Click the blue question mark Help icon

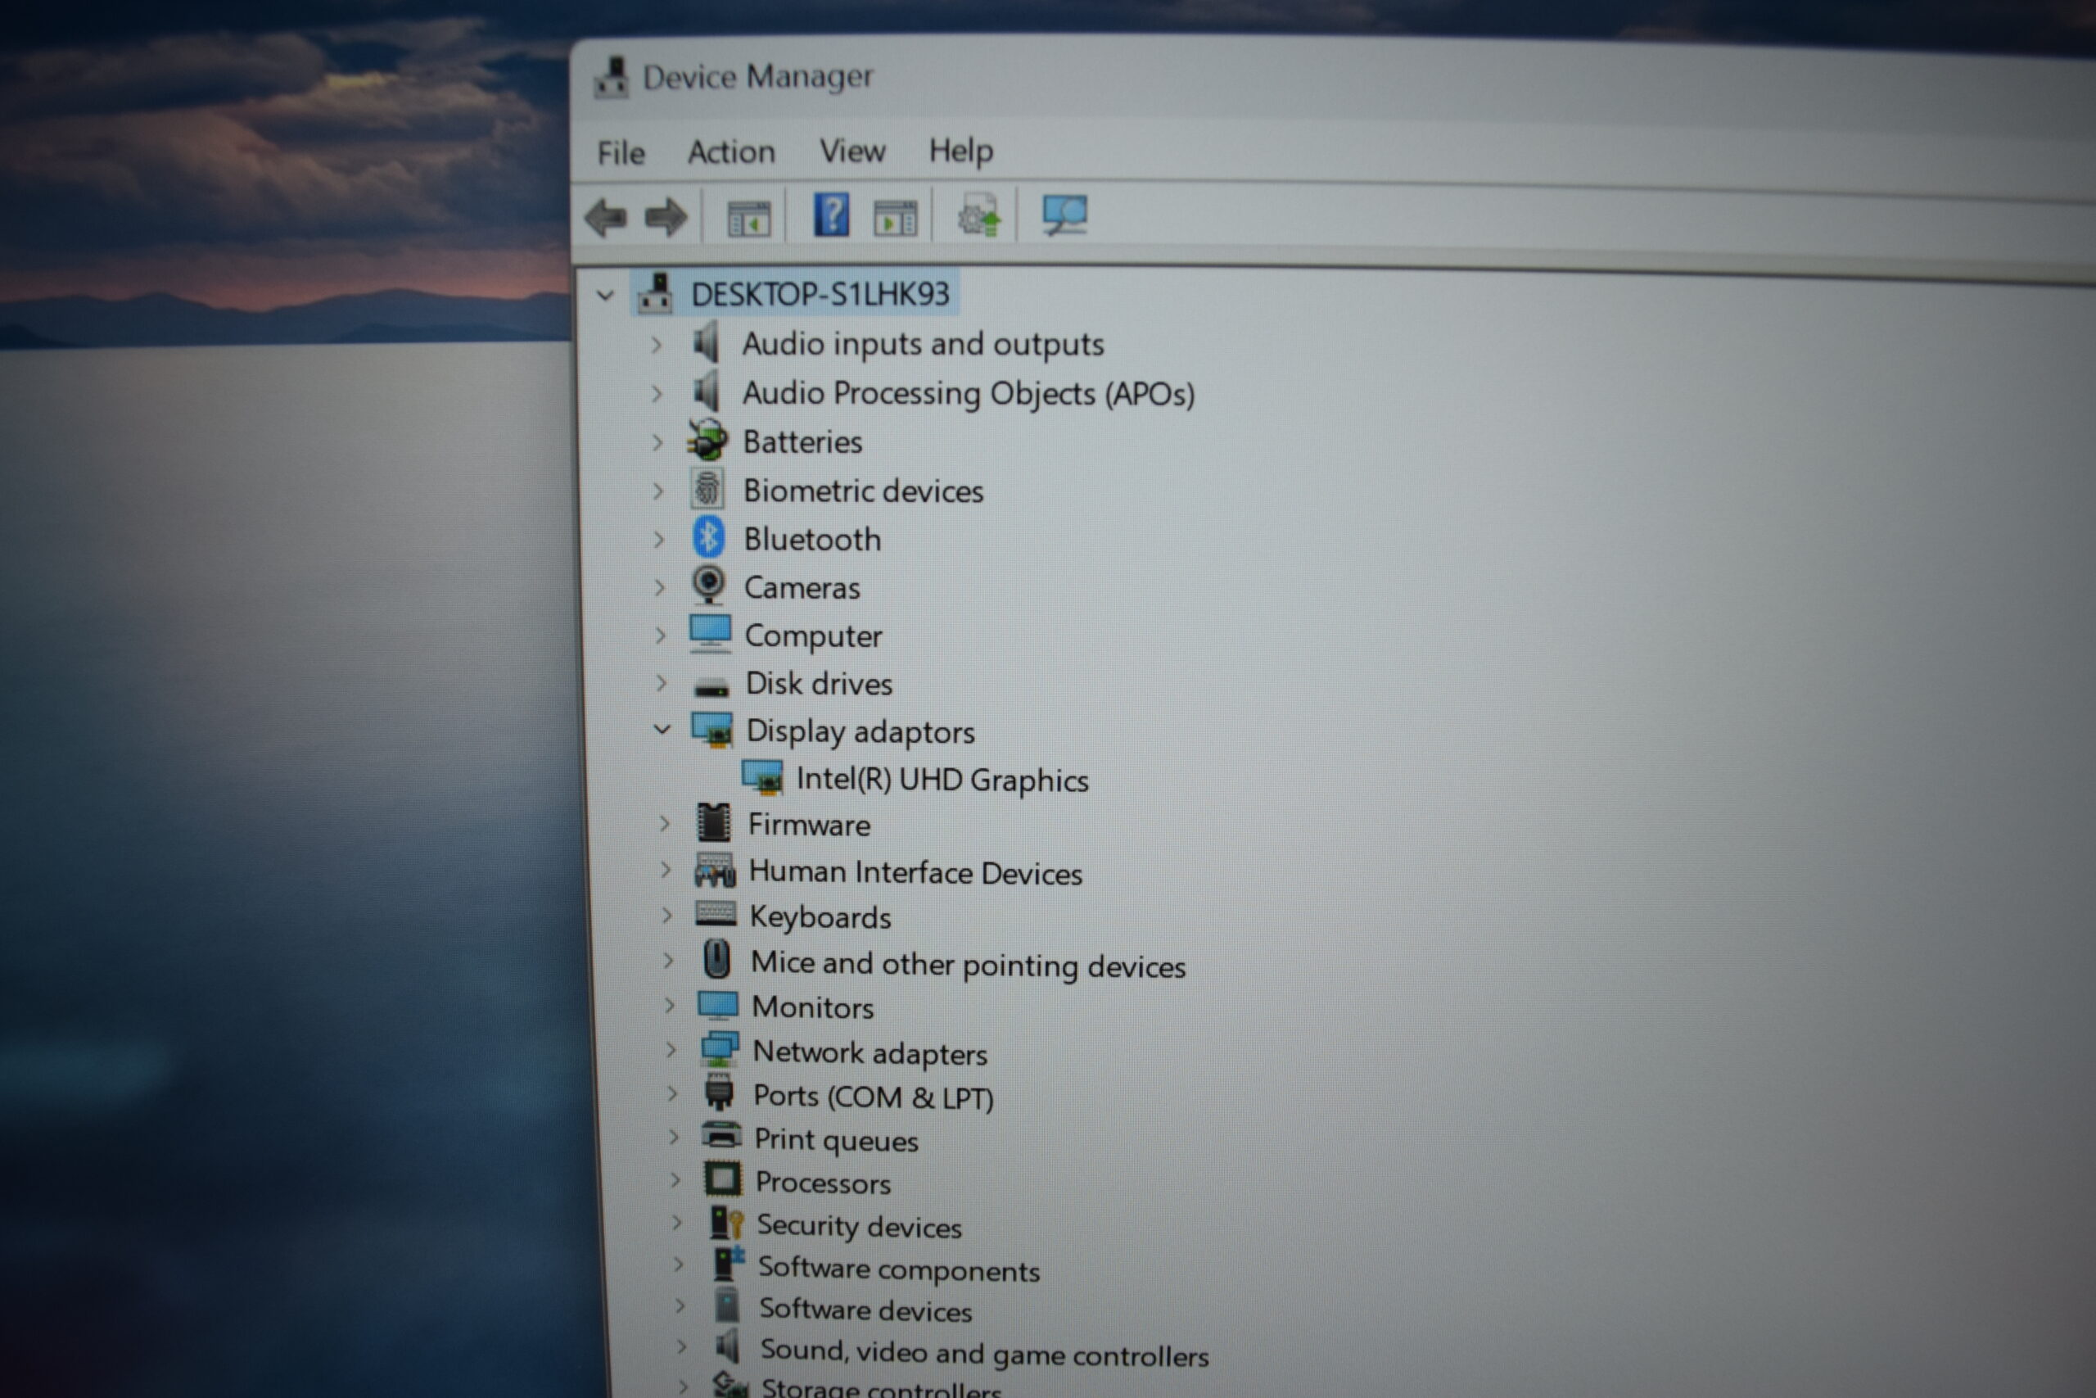click(832, 215)
